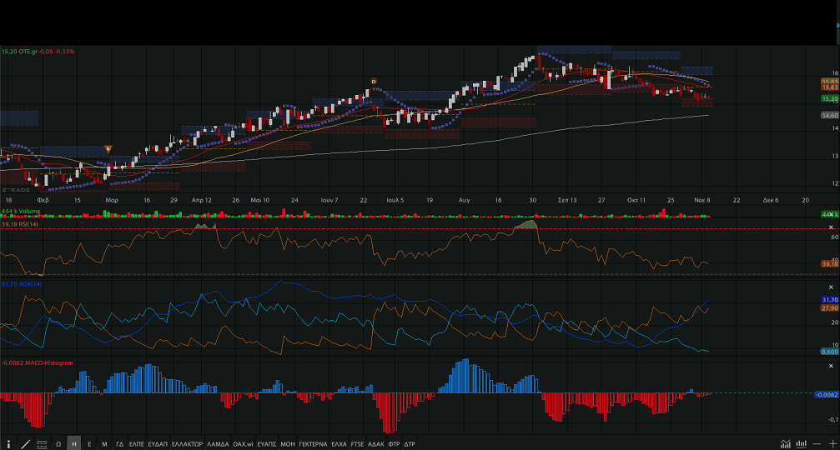Click the Οκτ 11 date on time axis

pyautogui.click(x=636, y=200)
